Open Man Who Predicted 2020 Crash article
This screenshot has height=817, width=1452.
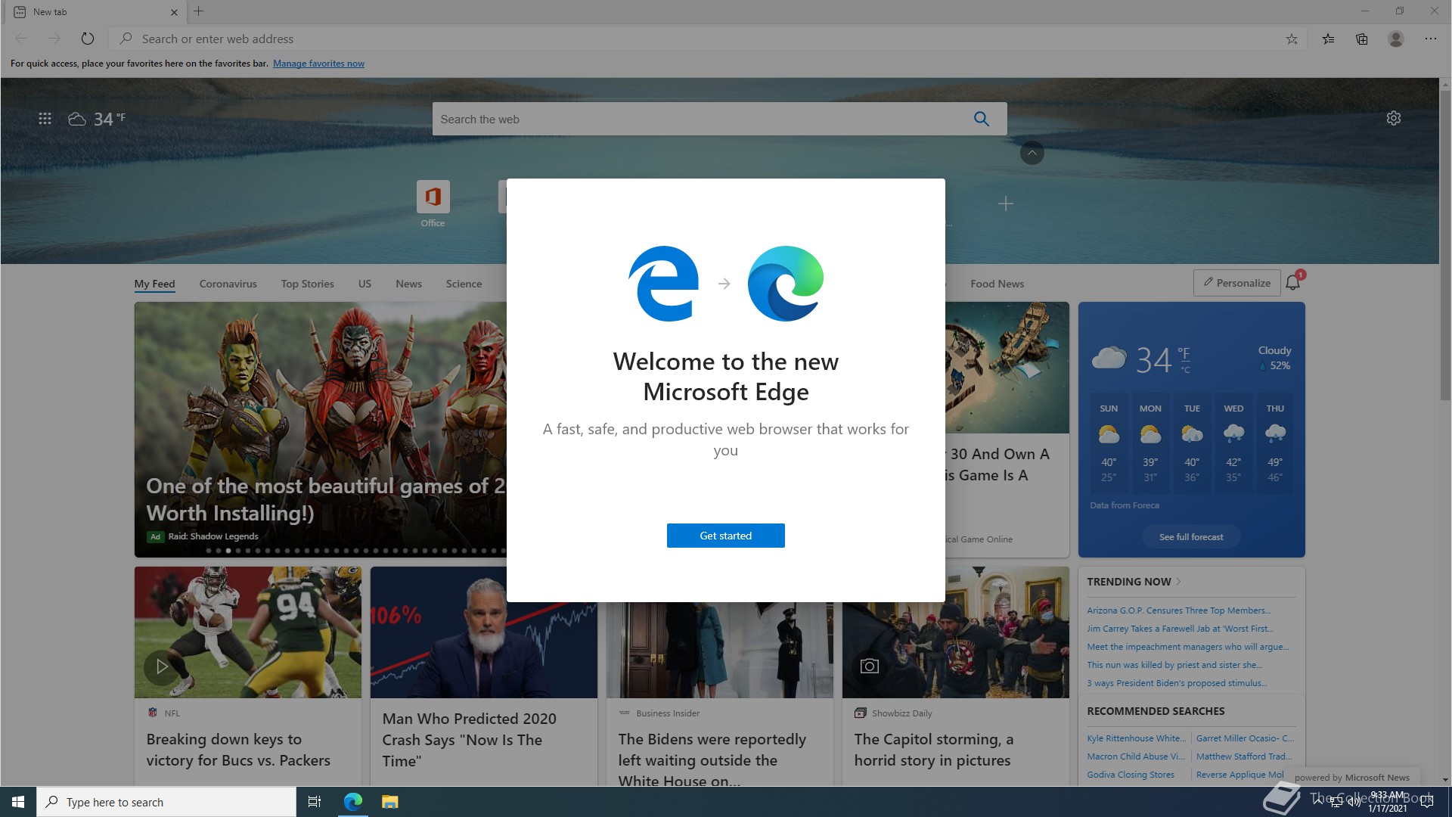[469, 740]
